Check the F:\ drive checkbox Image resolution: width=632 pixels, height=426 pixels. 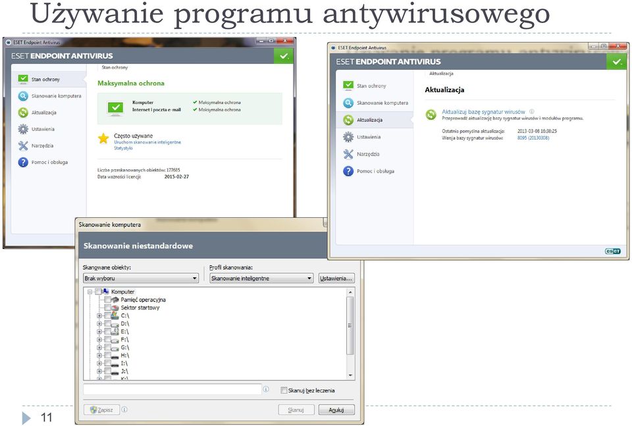coord(107,339)
